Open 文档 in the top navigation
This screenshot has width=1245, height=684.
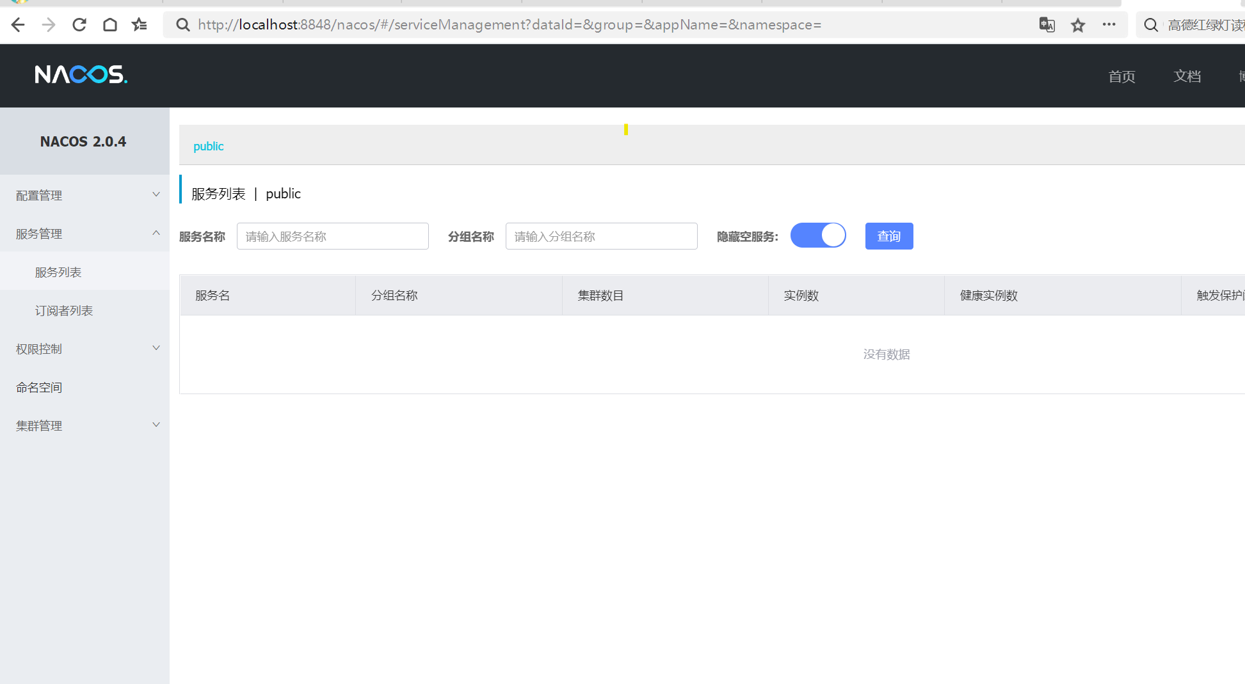1187,76
